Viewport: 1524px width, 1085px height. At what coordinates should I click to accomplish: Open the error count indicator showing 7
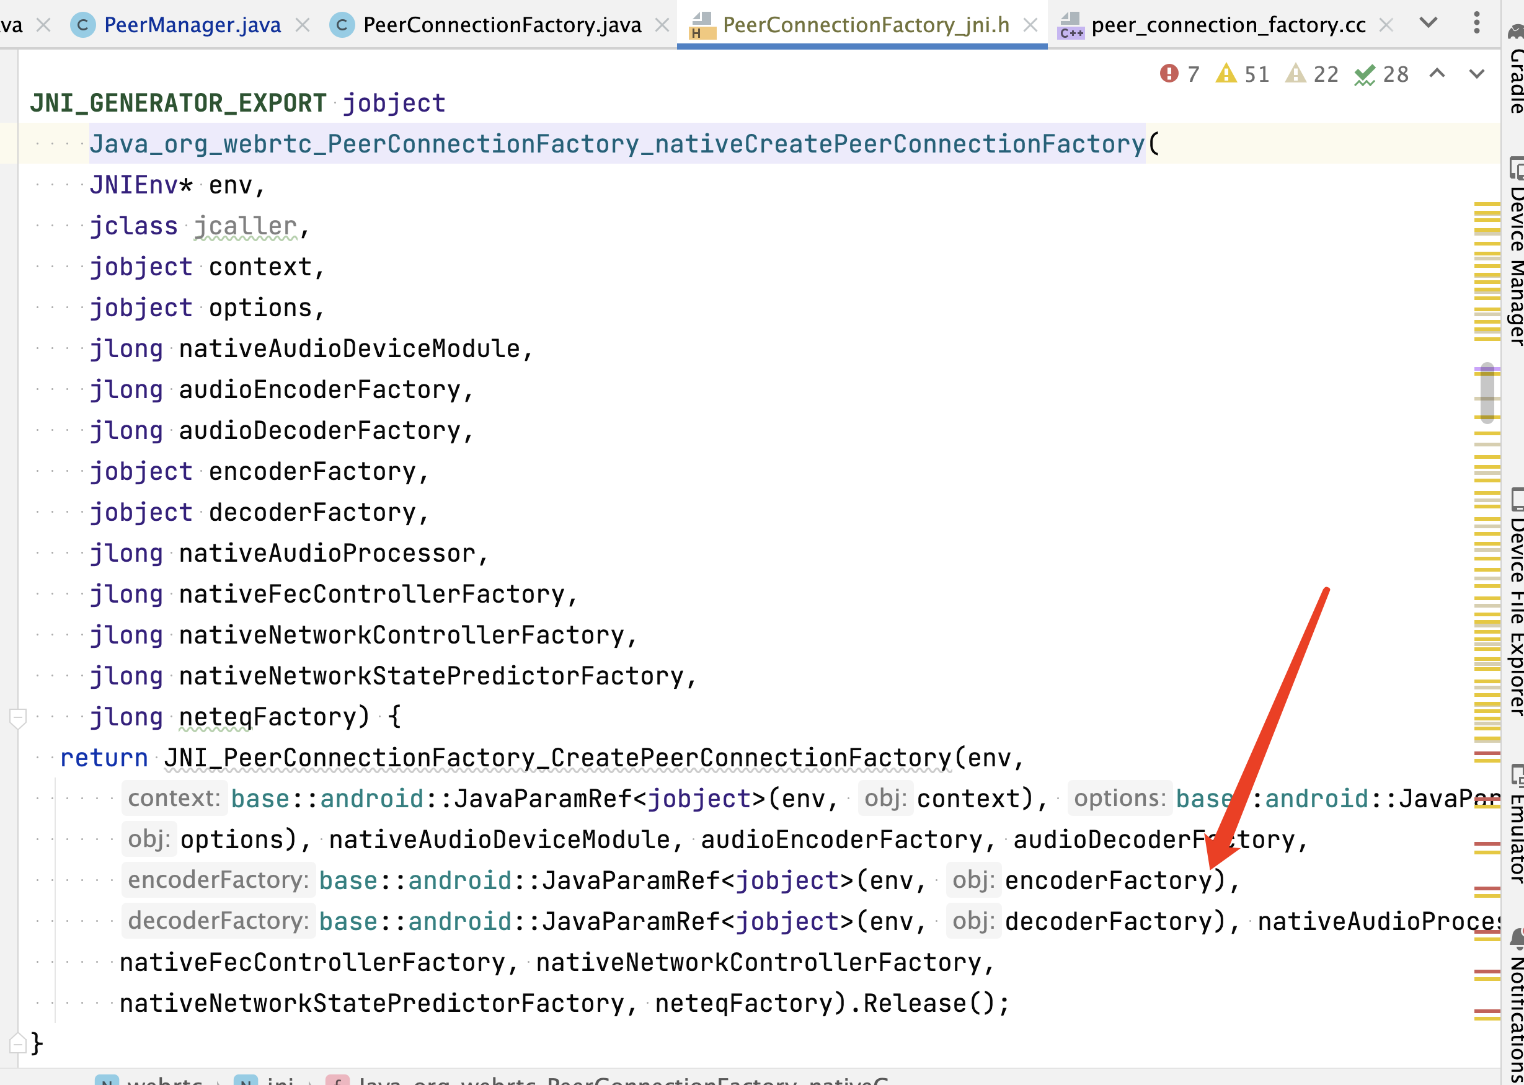tap(1180, 74)
